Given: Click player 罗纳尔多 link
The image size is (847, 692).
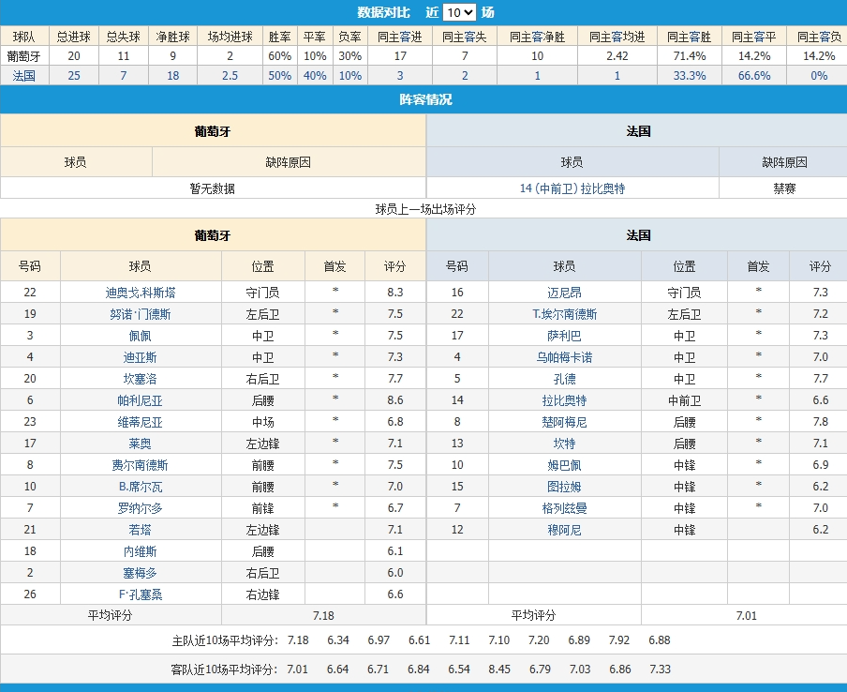Looking at the screenshot, I should click(x=141, y=508).
